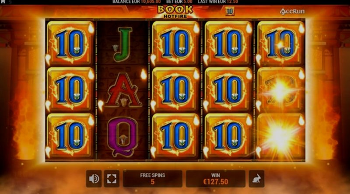Click the bottom 10 symbol on the fourth reel
The width and height of the screenshot is (350, 194).
[228, 136]
